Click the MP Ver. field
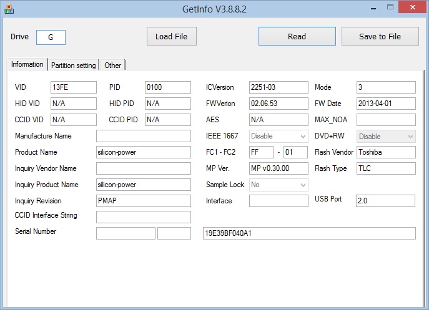Viewport: 429px width, 310px height. coord(279,168)
